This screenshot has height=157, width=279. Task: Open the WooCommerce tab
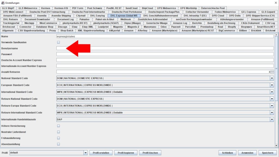click(x=48, y=23)
